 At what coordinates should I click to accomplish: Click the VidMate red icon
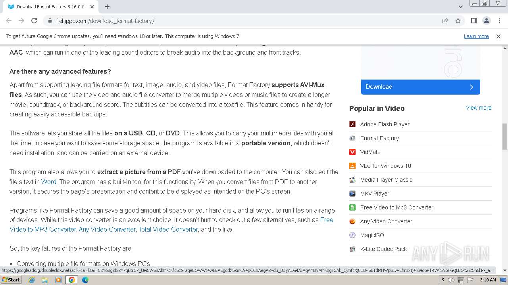(x=352, y=152)
